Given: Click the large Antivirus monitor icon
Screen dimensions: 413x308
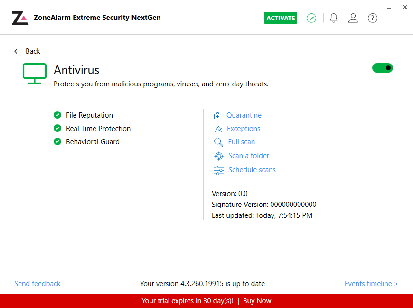Looking at the screenshot, I should click(35, 73).
